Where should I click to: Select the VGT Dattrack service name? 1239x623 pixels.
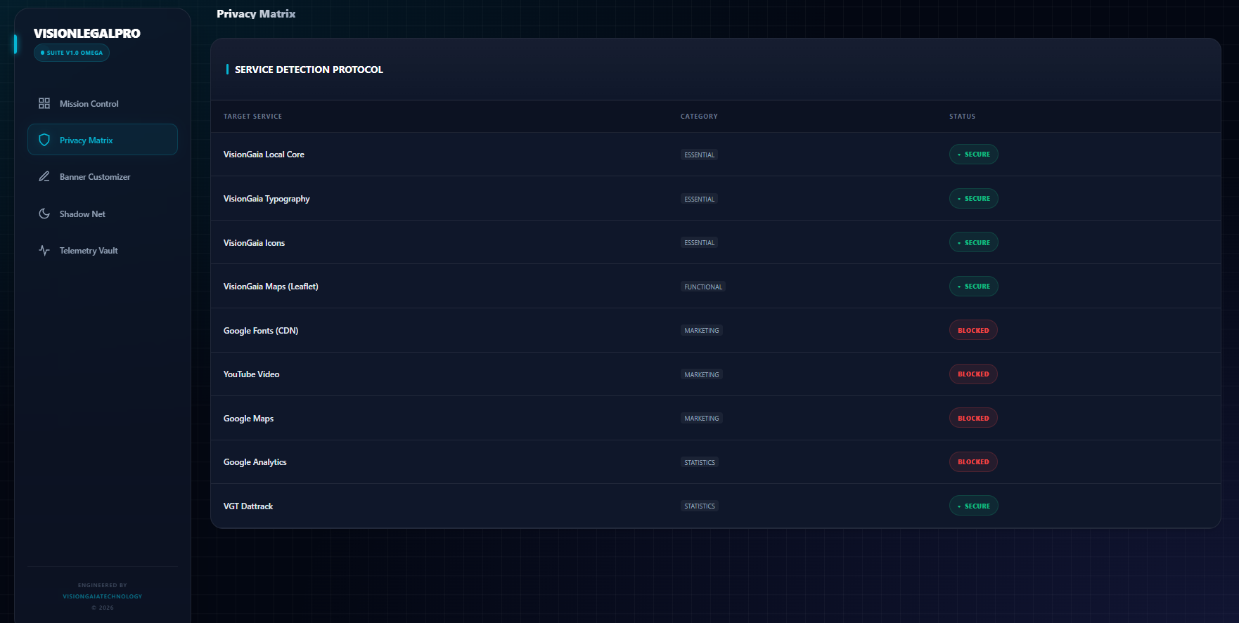pos(248,506)
